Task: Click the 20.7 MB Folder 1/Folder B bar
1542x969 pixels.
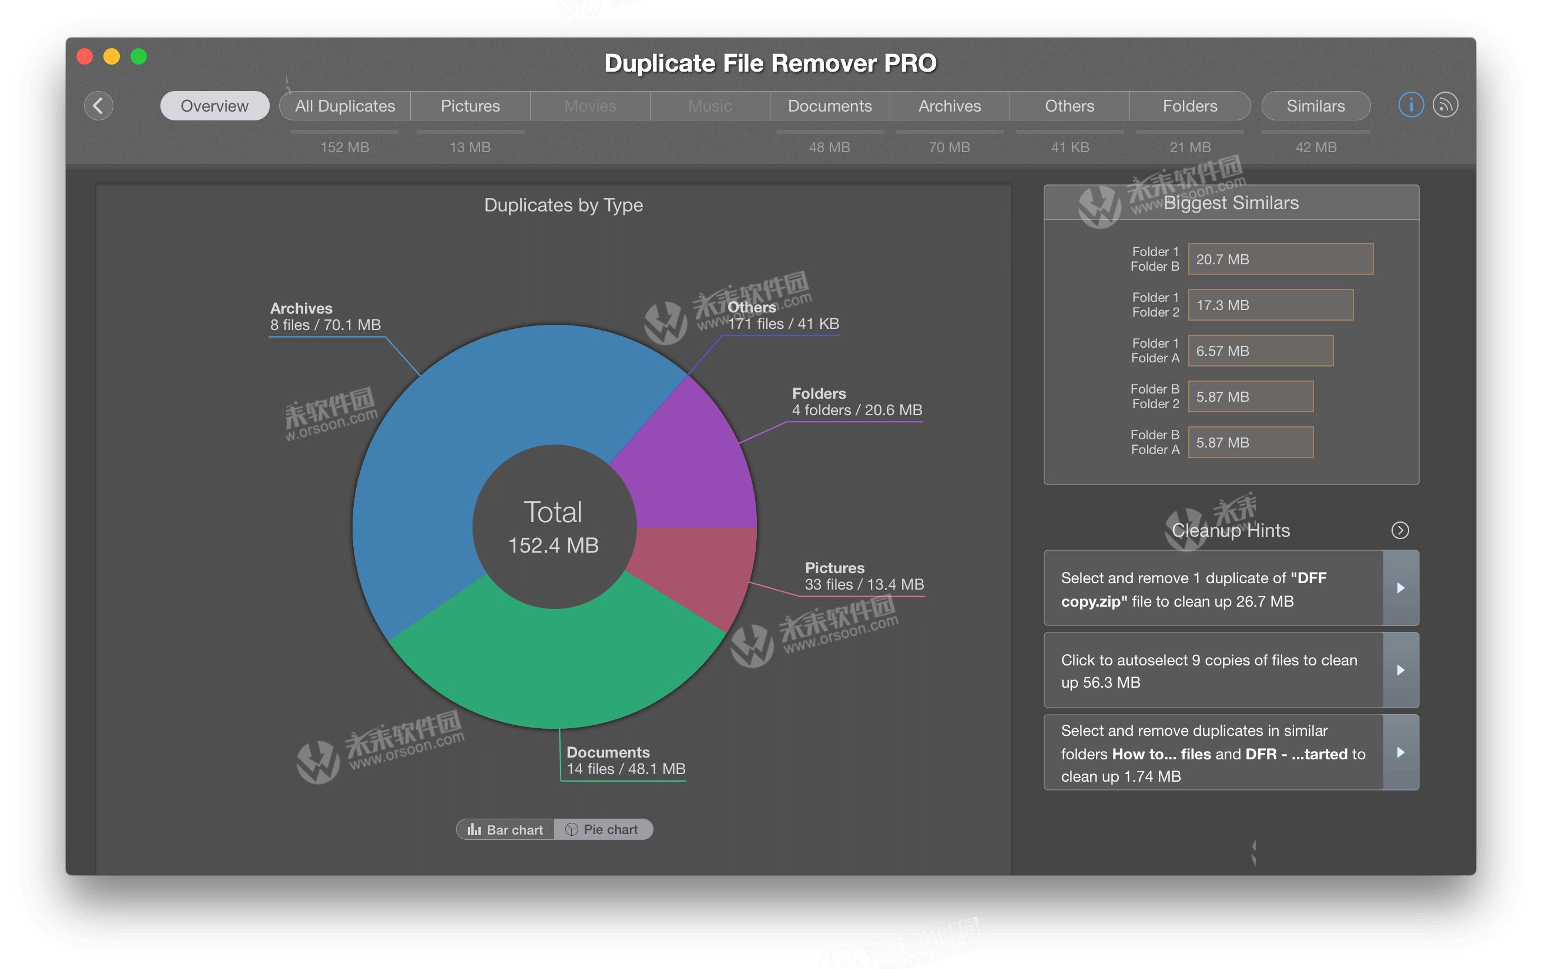Action: tap(1280, 259)
